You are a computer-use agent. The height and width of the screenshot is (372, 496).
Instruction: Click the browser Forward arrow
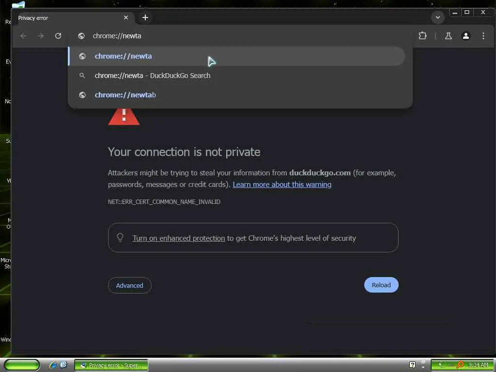[x=41, y=36]
